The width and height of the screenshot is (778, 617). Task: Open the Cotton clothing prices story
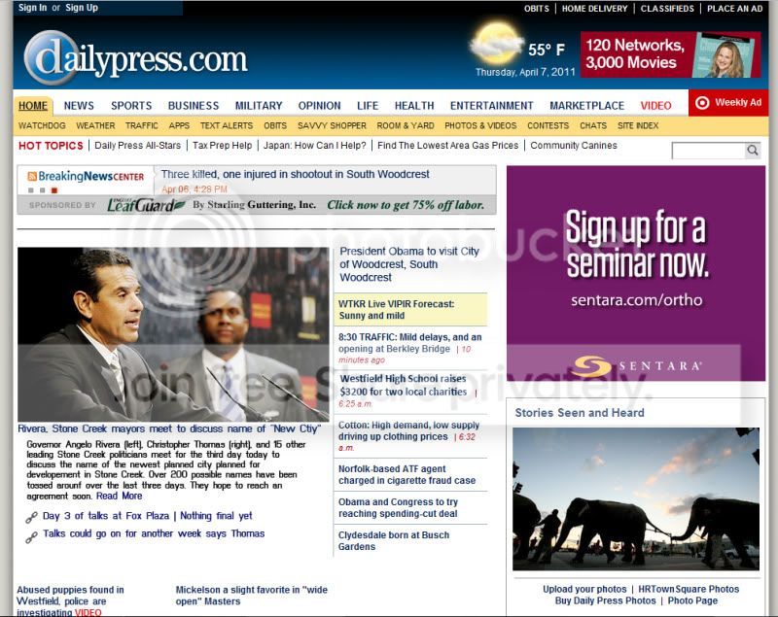(408, 430)
